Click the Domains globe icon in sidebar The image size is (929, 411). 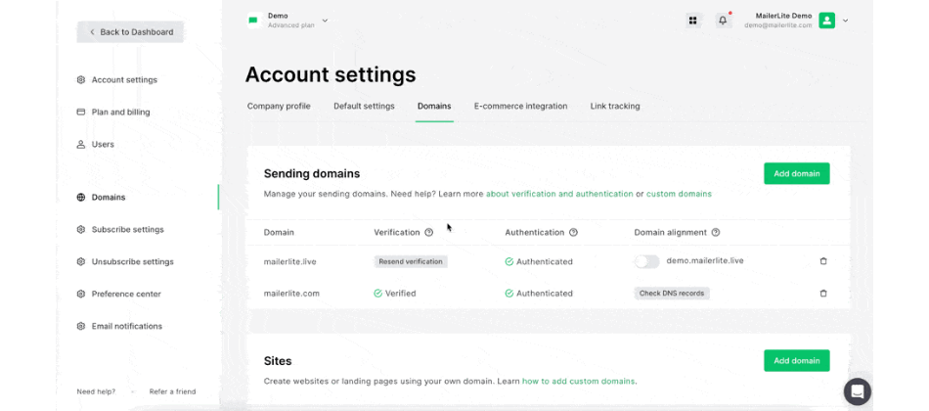click(81, 198)
